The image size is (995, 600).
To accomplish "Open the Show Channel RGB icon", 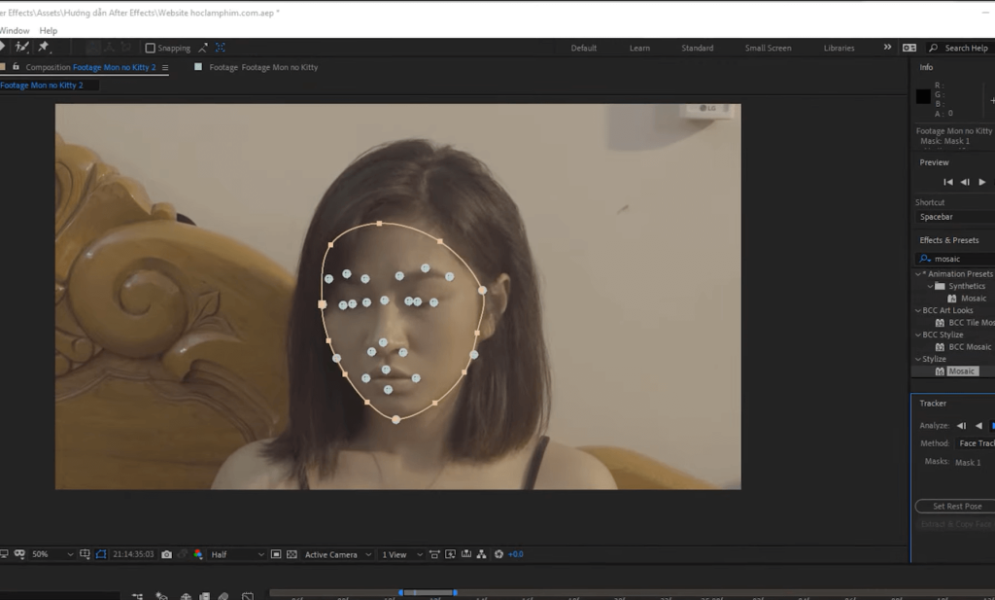I will tap(198, 553).
